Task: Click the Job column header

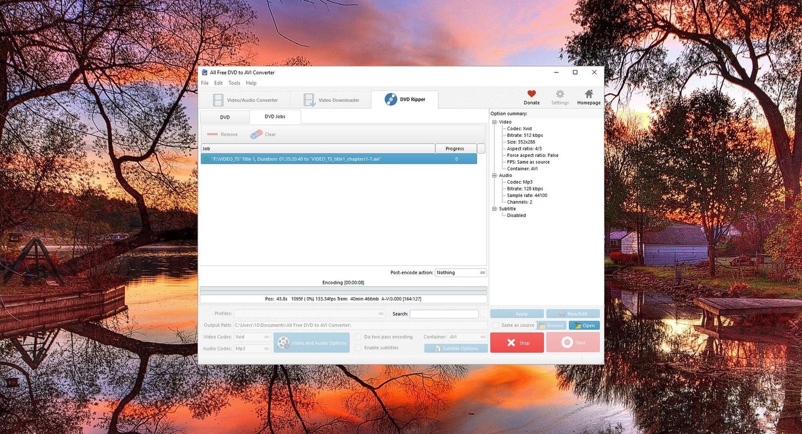Action: [318, 149]
